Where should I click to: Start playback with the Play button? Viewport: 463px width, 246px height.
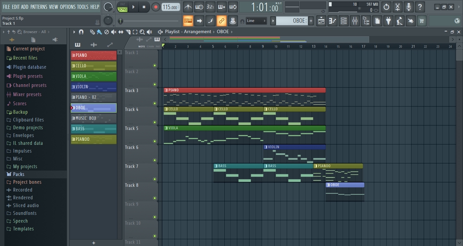click(133, 7)
